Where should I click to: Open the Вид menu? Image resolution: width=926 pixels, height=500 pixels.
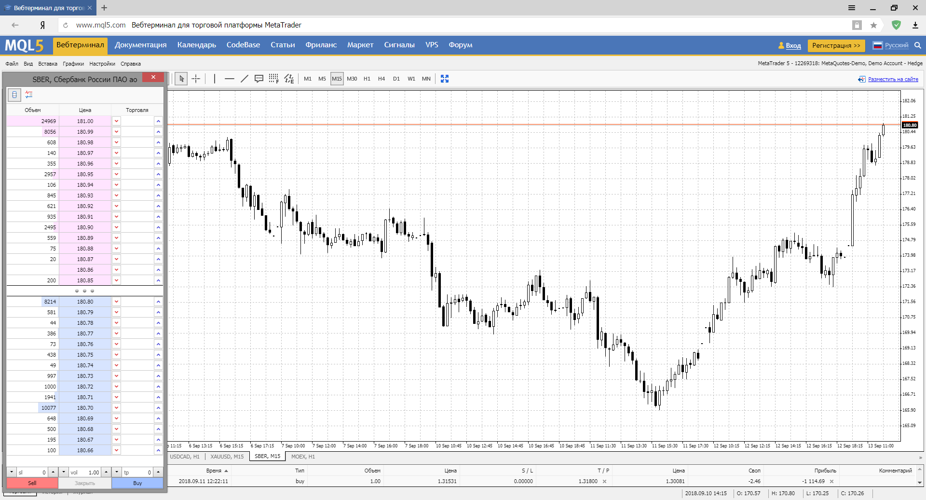pyautogui.click(x=28, y=64)
